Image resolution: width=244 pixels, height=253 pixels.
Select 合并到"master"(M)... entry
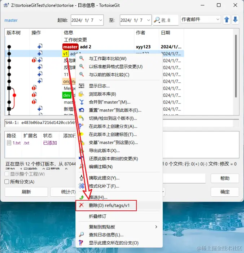119,102
